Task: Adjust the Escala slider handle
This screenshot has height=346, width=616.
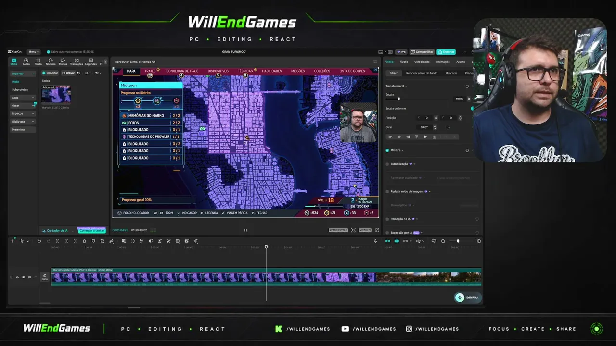Action: [398, 99]
